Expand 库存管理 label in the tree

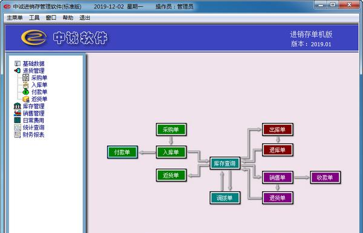coord(33,107)
